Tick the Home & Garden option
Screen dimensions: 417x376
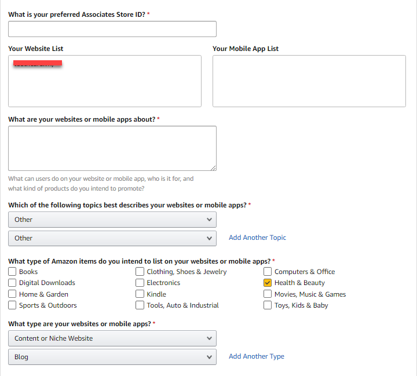click(x=13, y=294)
